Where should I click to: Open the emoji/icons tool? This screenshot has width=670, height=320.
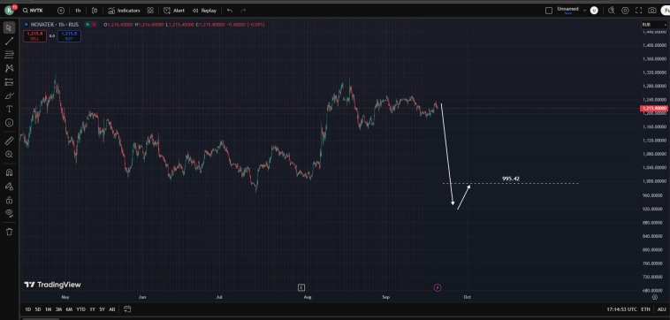(x=9, y=123)
